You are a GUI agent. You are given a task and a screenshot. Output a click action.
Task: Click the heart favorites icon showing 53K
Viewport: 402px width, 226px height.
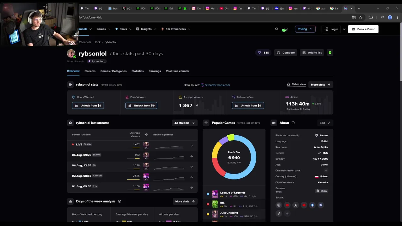pyautogui.click(x=263, y=52)
